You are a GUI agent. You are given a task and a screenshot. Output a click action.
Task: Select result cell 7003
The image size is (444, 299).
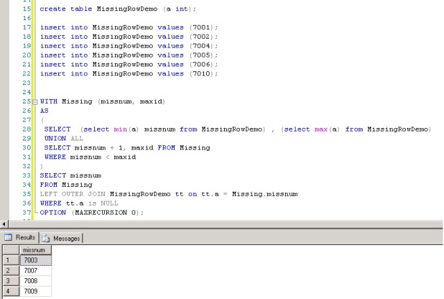tap(35, 260)
